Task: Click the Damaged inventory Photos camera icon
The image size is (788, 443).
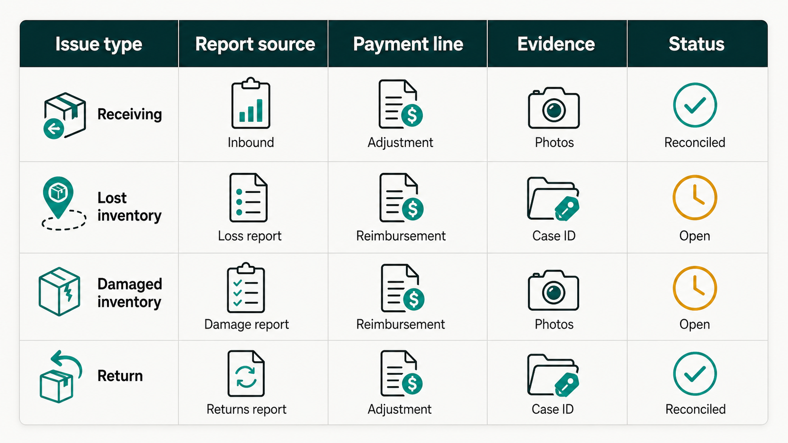Action: click(x=553, y=290)
